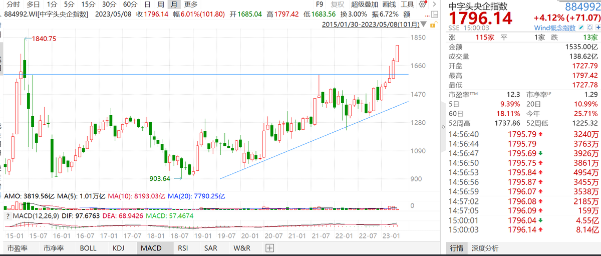Image resolution: width=601 pixels, height=256 pixels.
Task: Click the rising blue trendline
Action: 315,140
